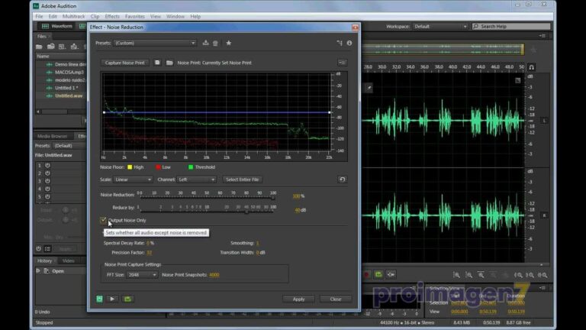This screenshot has width=586, height=330.
Task: Click the Noise Reduction percentage slider handle
Action: click(273, 197)
